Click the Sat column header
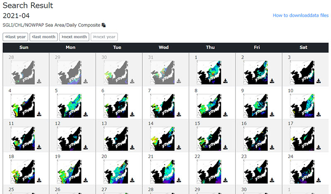The image size is (331, 194). pos(303,47)
